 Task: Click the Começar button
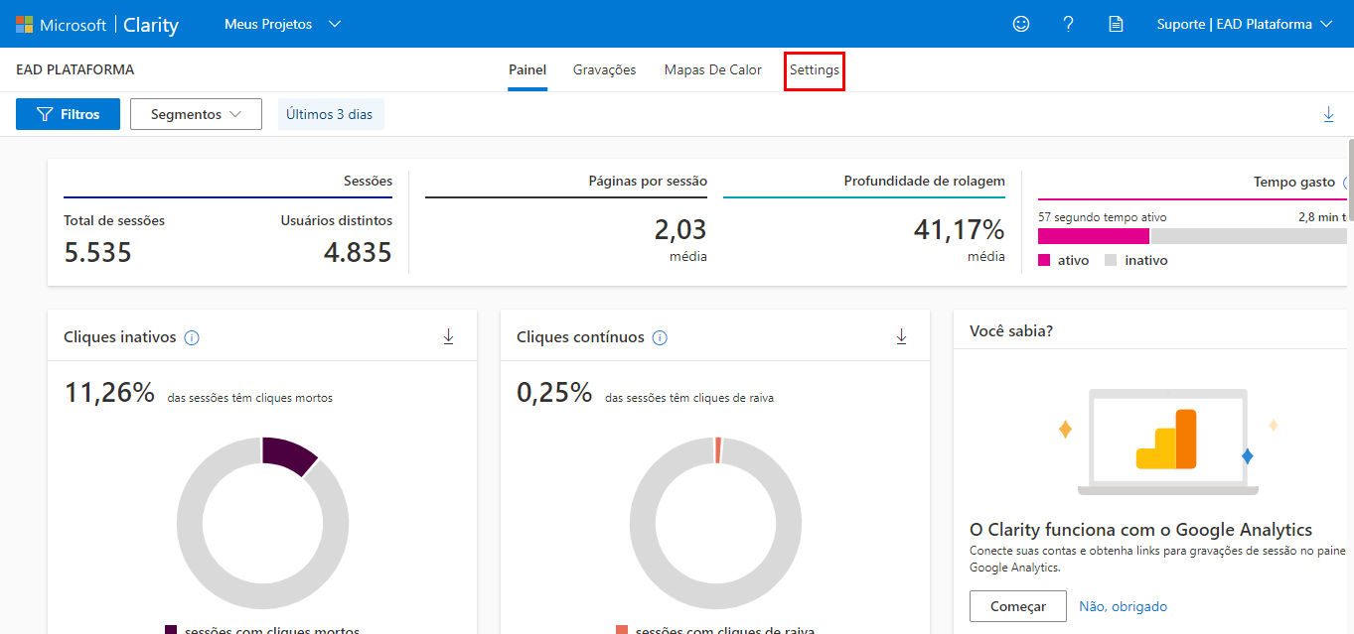[1018, 606]
